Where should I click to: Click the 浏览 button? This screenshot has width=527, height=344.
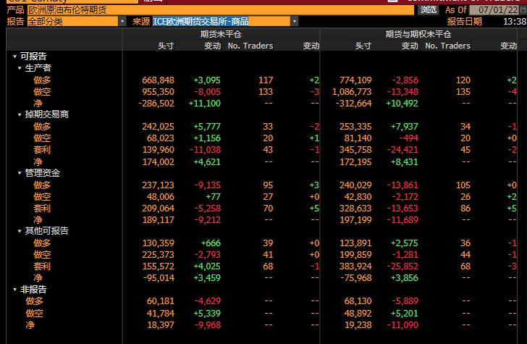tap(429, 9)
